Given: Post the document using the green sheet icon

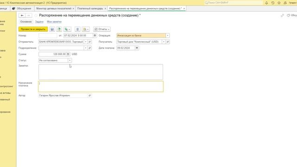Looking at the screenshot, I should pos(59,29).
